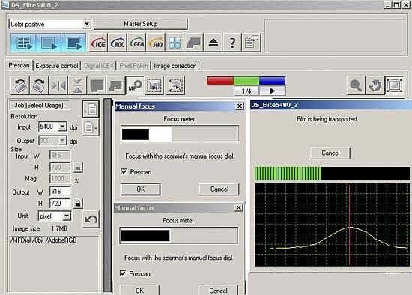Click the blue color channel swatch
The width and height of the screenshot is (412, 295).
[272, 80]
